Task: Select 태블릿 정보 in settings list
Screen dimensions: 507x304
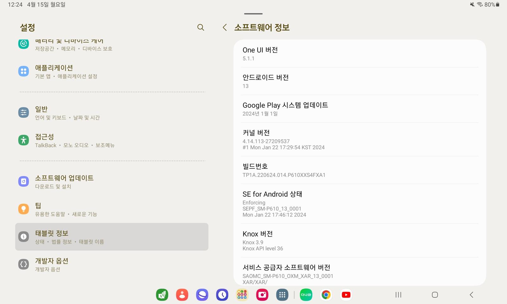Action: point(111,237)
